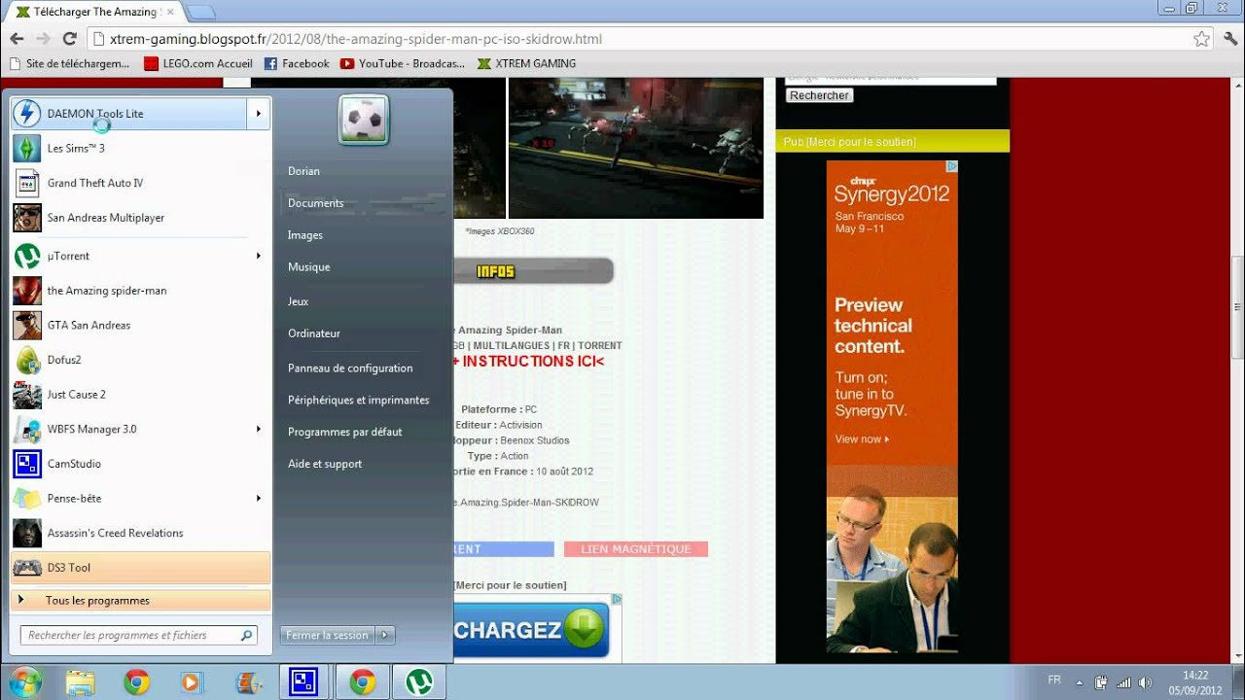1245x700 pixels.
Task: Open the YouTube bookmark
Action: pyautogui.click(x=403, y=63)
